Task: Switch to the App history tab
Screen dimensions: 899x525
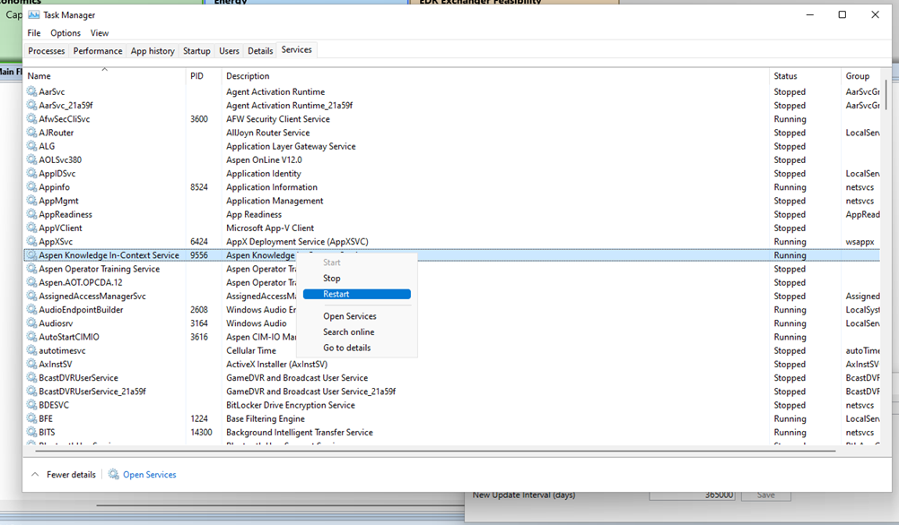Action: click(153, 51)
